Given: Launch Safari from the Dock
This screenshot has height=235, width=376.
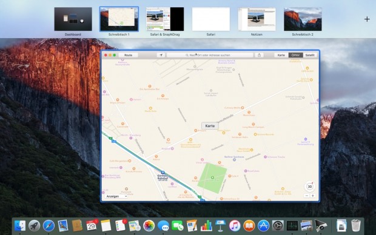Looking at the screenshot, I should pos(49,226).
